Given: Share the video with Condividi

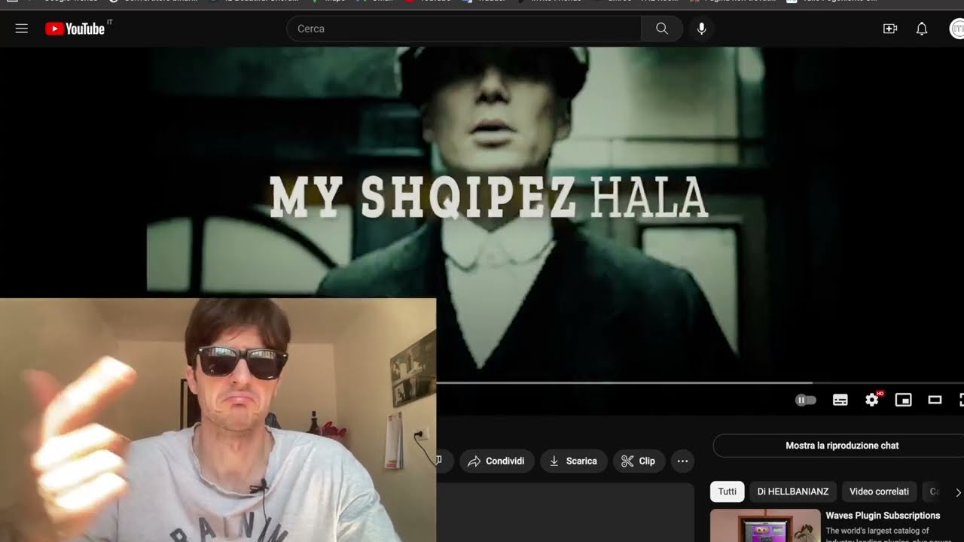Looking at the screenshot, I should point(496,461).
